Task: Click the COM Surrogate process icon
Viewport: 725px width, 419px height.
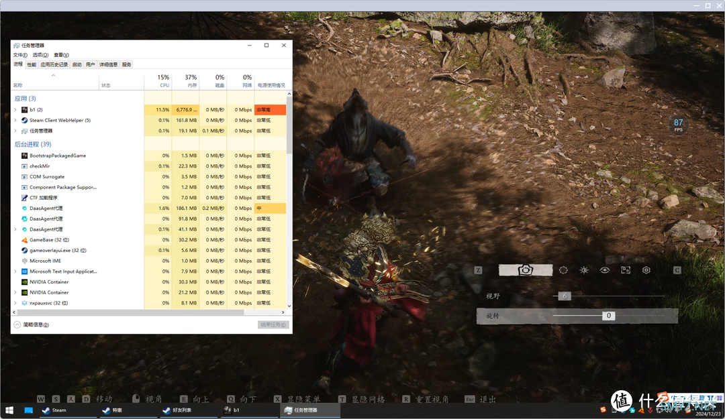Action: click(x=25, y=176)
